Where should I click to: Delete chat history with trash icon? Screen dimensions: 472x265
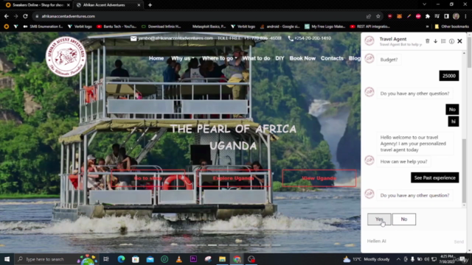(428, 41)
